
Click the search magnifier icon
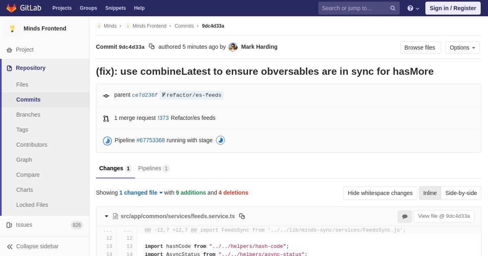[392, 8]
